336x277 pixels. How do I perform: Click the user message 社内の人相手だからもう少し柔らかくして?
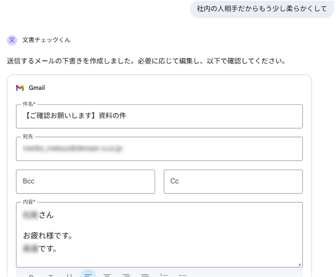(x=262, y=9)
